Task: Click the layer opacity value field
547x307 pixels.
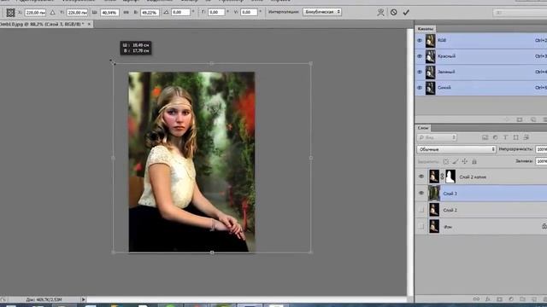Action: (x=541, y=149)
